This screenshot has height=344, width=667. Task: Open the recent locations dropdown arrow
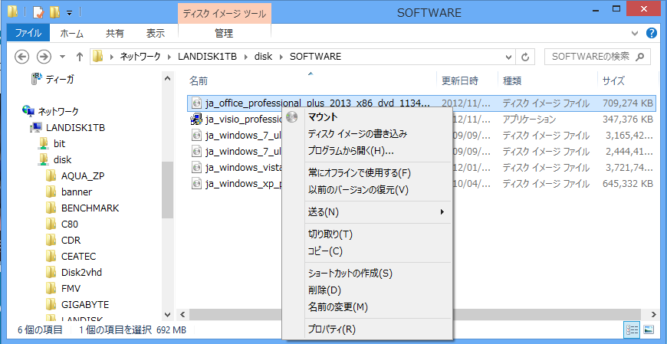click(x=61, y=57)
